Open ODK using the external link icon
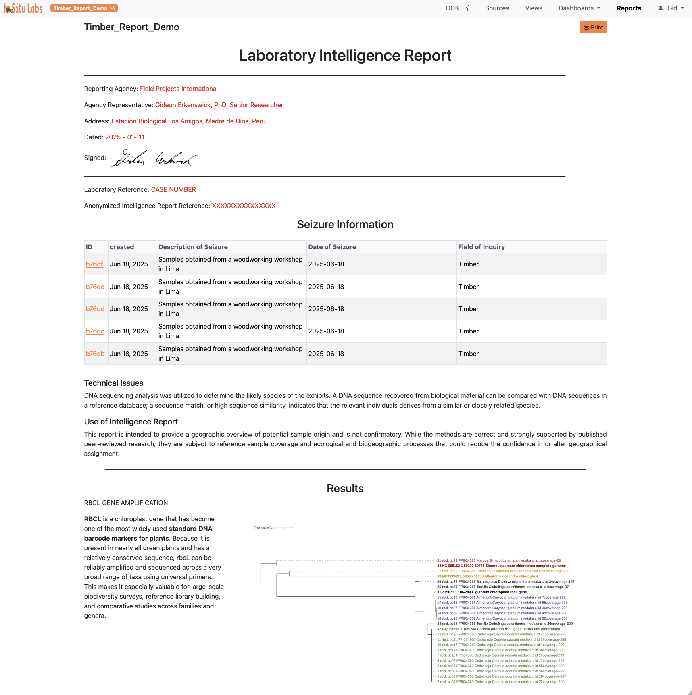Screen dimensions: 692x695 pos(466,8)
